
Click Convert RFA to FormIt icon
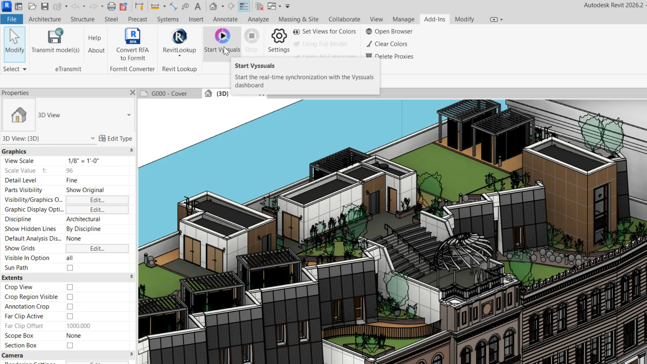[x=132, y=36]
